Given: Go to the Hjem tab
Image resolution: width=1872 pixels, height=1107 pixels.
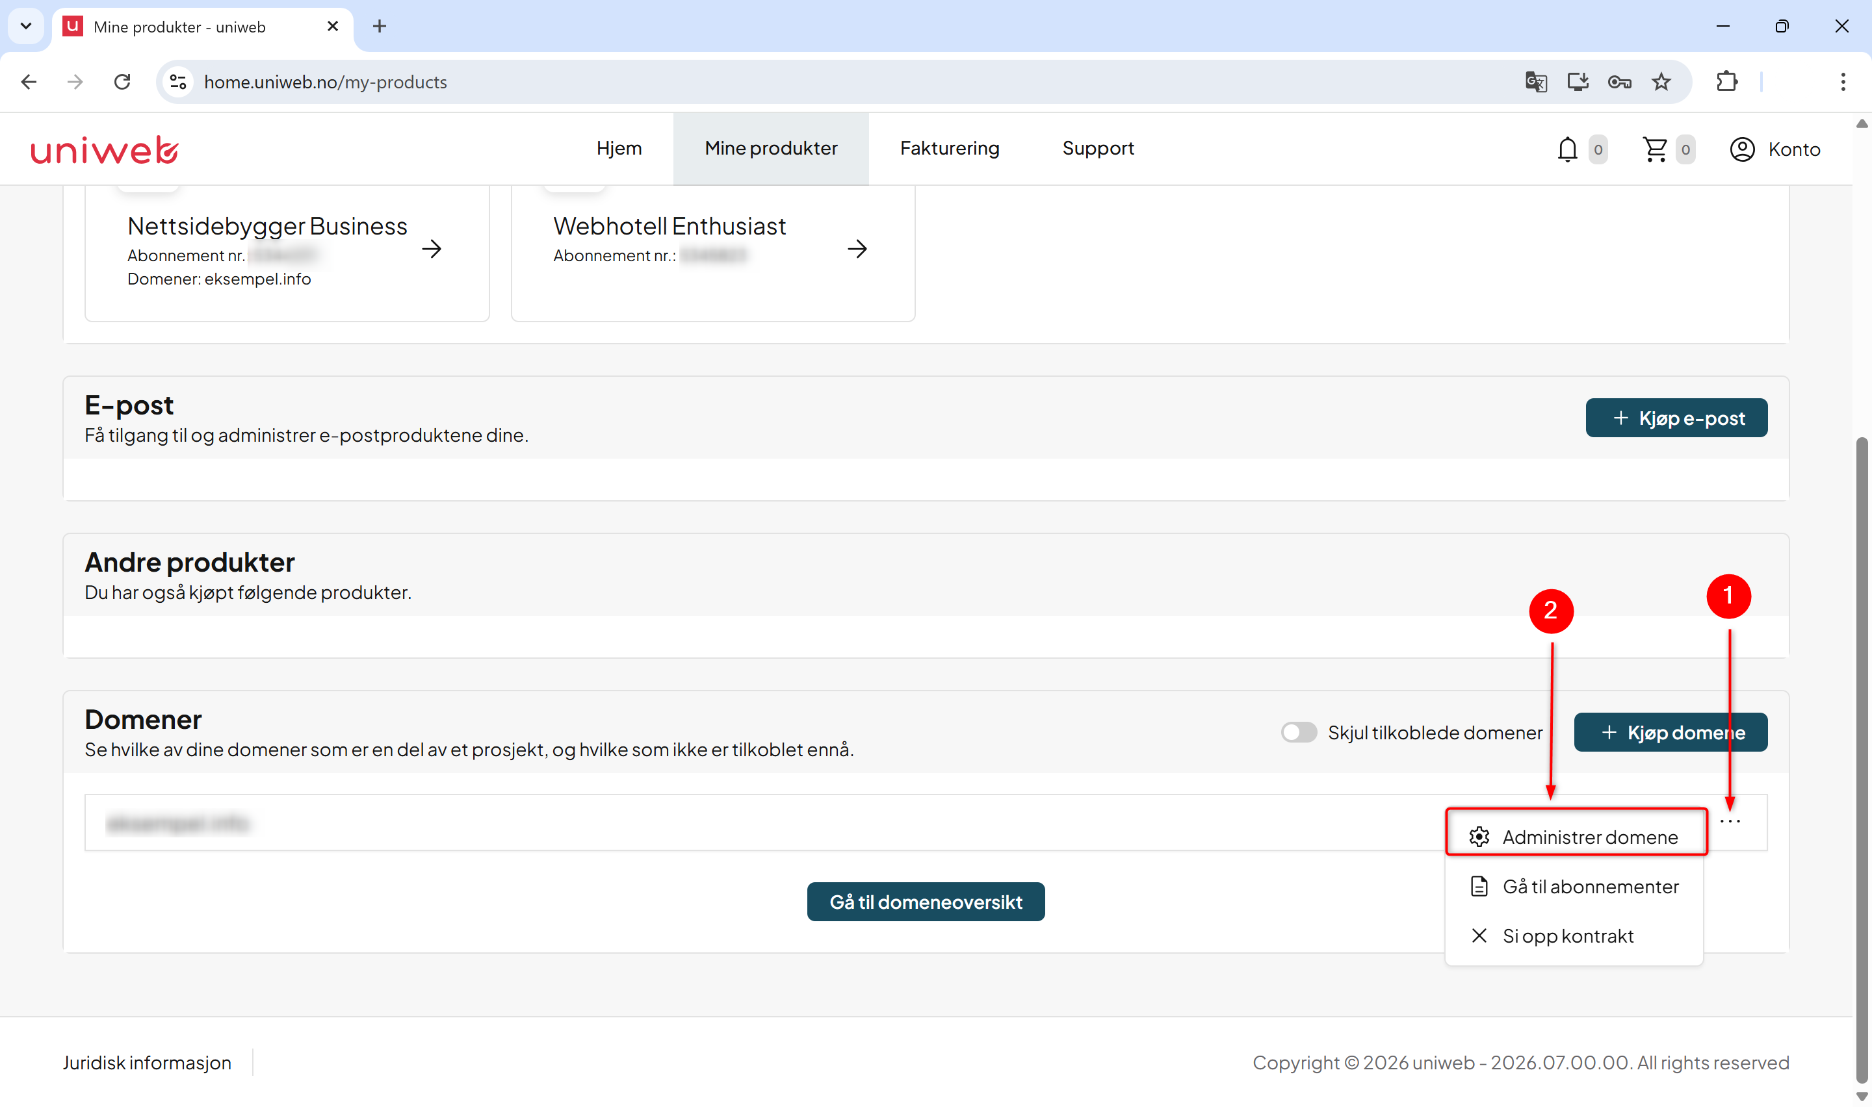Looking at the screenshot, I should 619,149.
